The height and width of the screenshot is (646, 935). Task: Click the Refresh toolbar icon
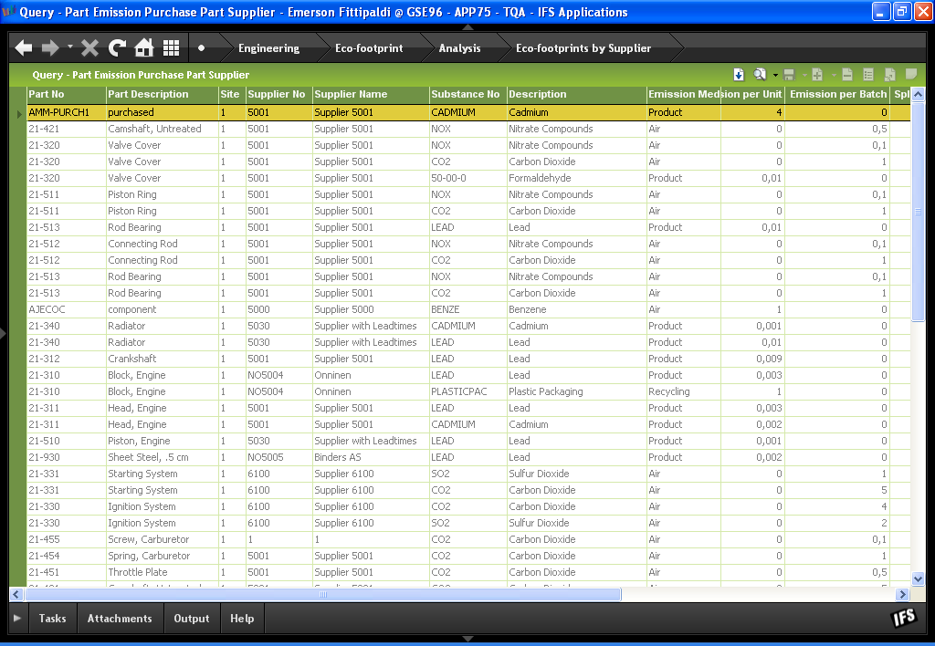(117, 47)
